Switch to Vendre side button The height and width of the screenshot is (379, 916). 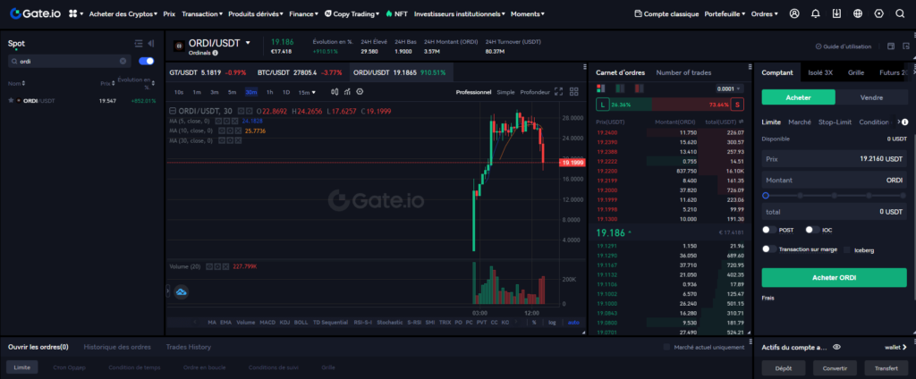871,97
